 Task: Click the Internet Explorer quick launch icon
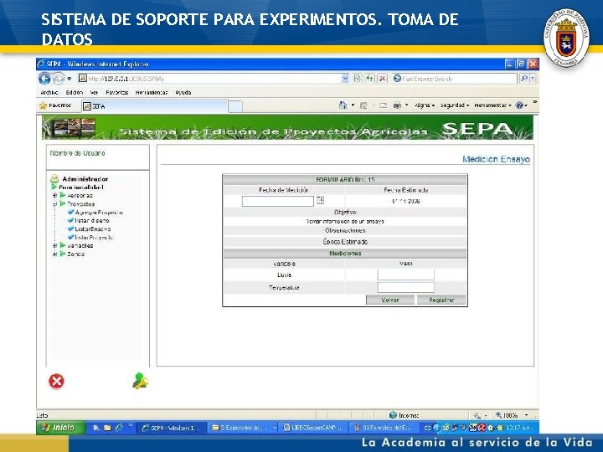point(119,428)
